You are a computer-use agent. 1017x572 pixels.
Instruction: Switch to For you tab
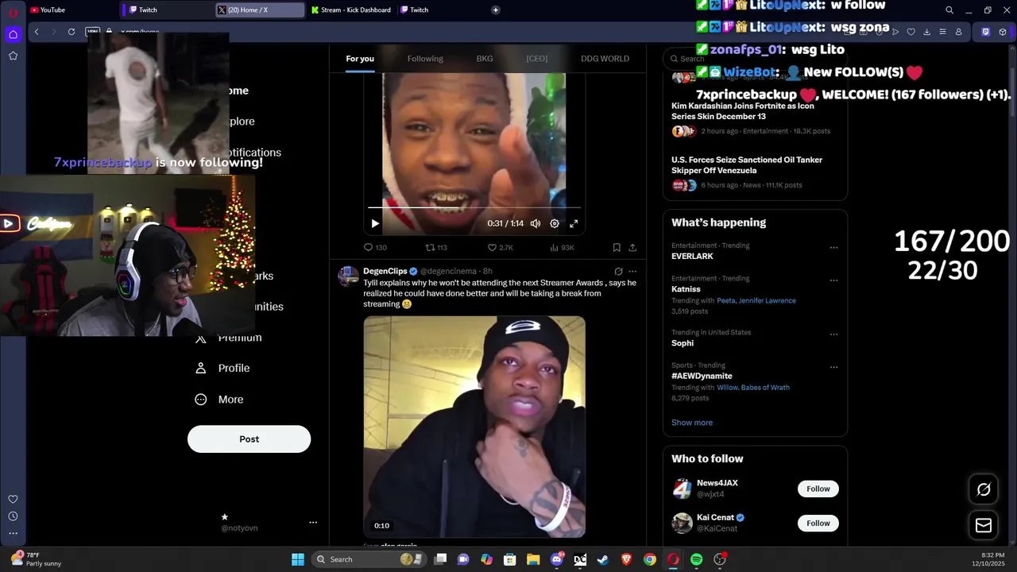(360, 59)
